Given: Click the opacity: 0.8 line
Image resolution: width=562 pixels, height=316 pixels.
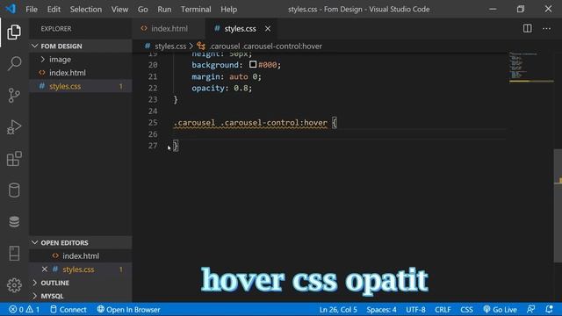Looking at the screenshot, I should (x=221, y=88).
